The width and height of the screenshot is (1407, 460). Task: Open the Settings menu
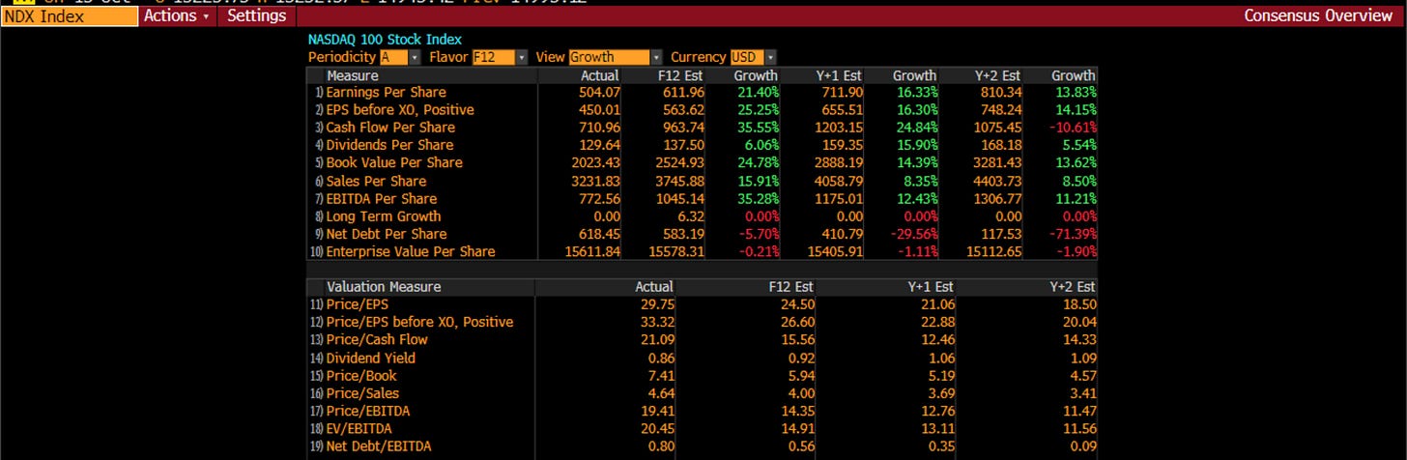[x=256, y=16]
